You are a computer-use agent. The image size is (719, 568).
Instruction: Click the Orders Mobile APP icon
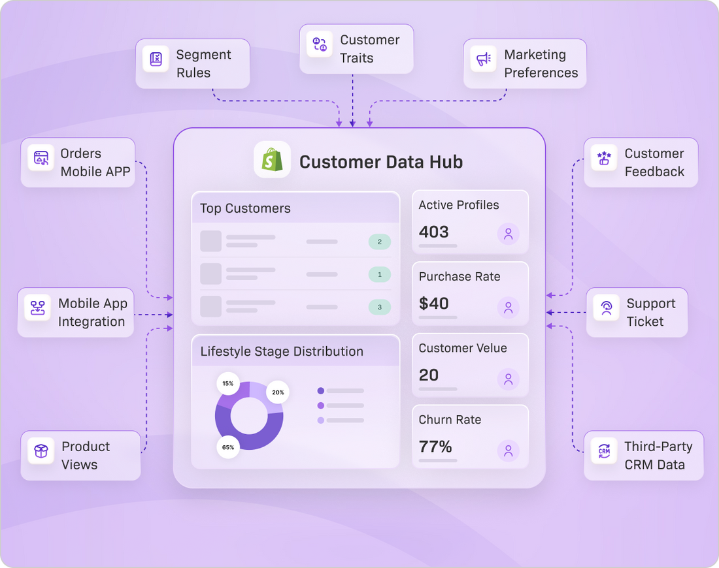click(x=41, y=158)
